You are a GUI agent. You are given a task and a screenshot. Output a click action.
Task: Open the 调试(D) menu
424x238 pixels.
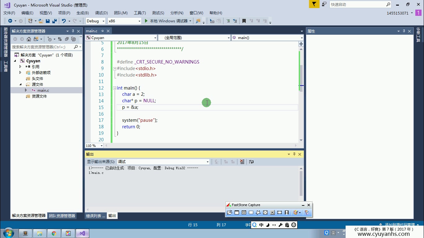pos(101,13)
